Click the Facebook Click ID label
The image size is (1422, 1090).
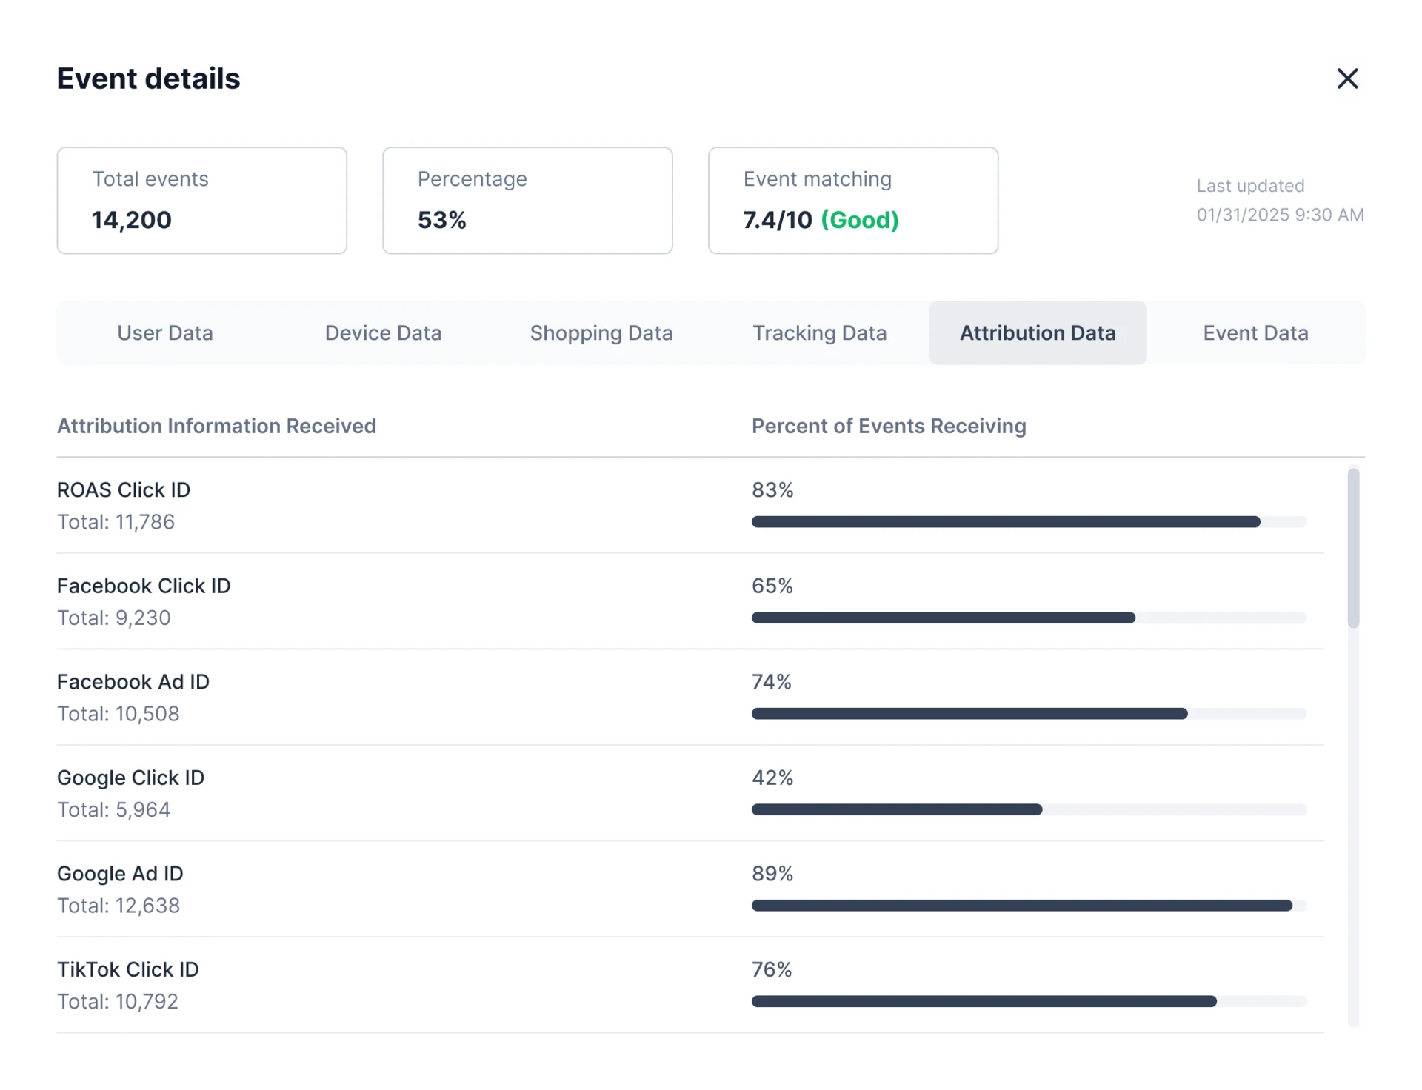(144, 586)
